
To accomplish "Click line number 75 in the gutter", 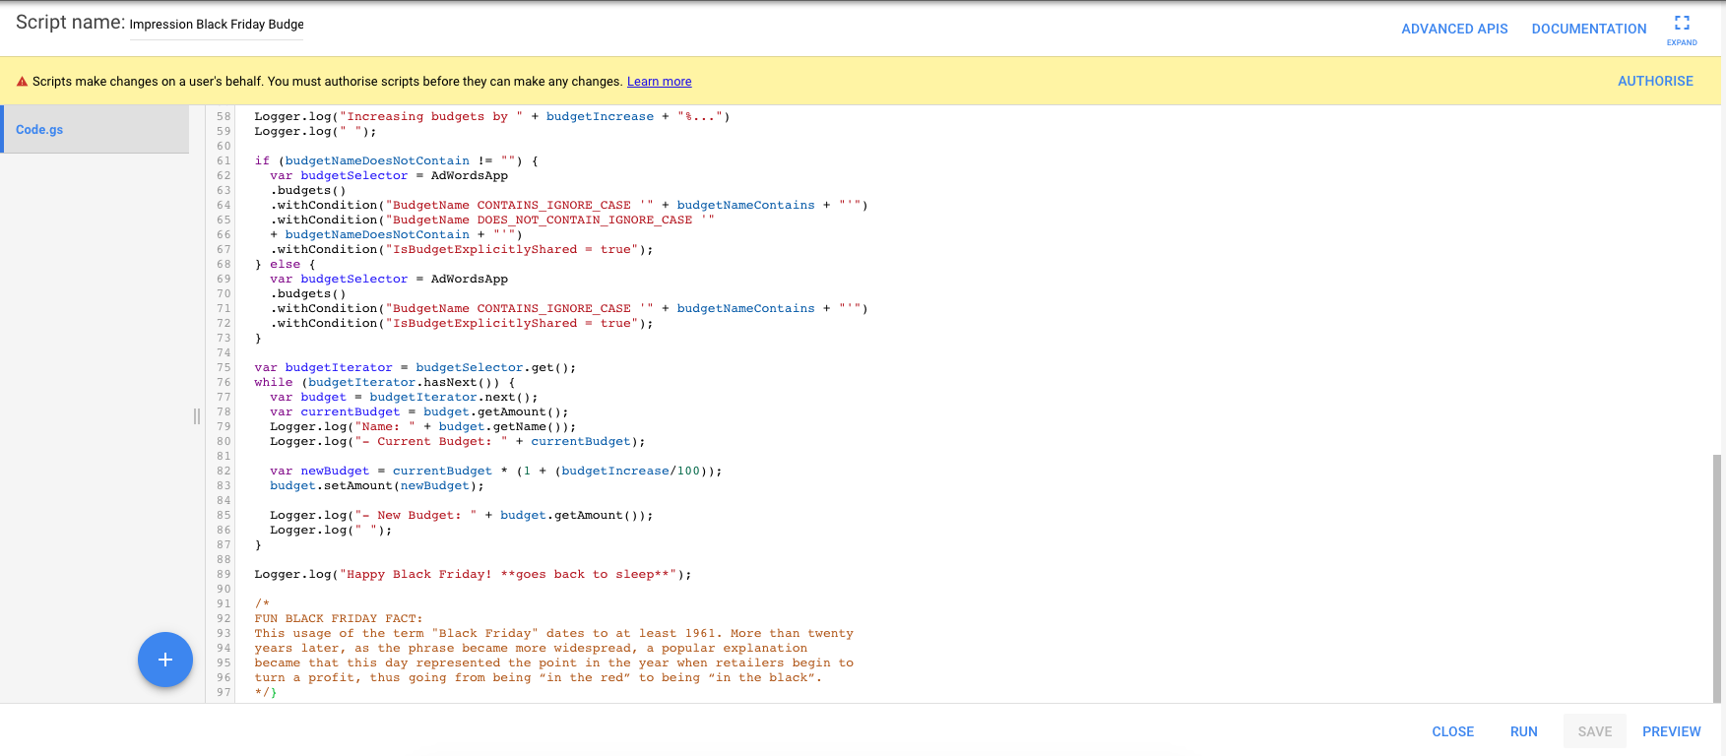I will point(224,367).
